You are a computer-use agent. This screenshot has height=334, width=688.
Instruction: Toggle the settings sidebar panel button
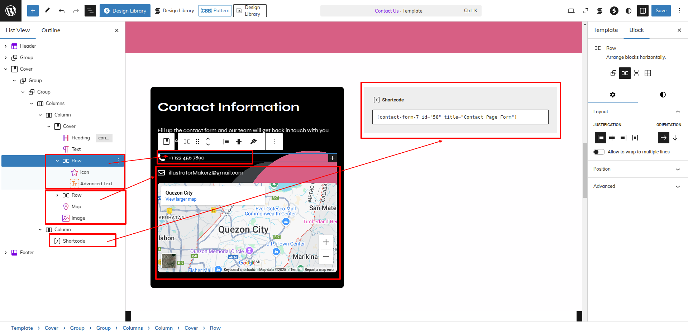pos(643,11)
